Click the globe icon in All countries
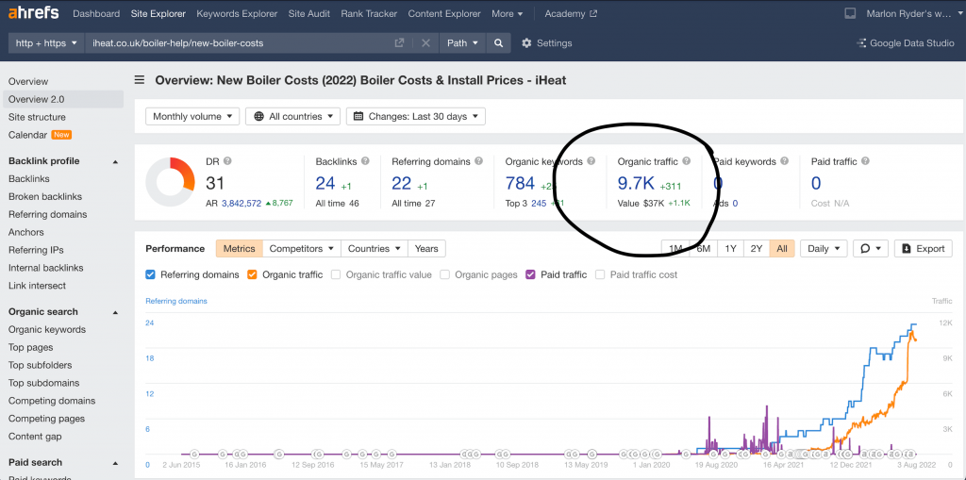 coord(258,116)
